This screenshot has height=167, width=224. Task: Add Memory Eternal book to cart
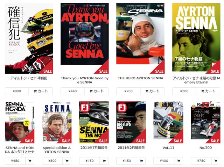[x=208, y=91]
